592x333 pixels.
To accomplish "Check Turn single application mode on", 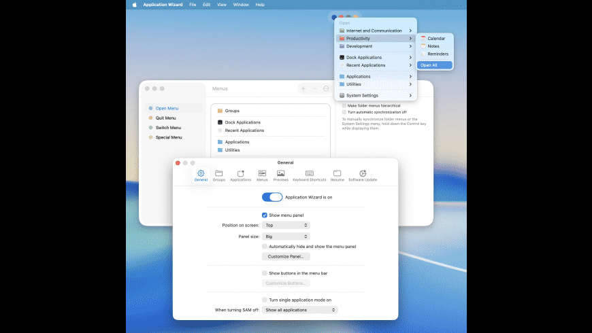I will (264, 300).
